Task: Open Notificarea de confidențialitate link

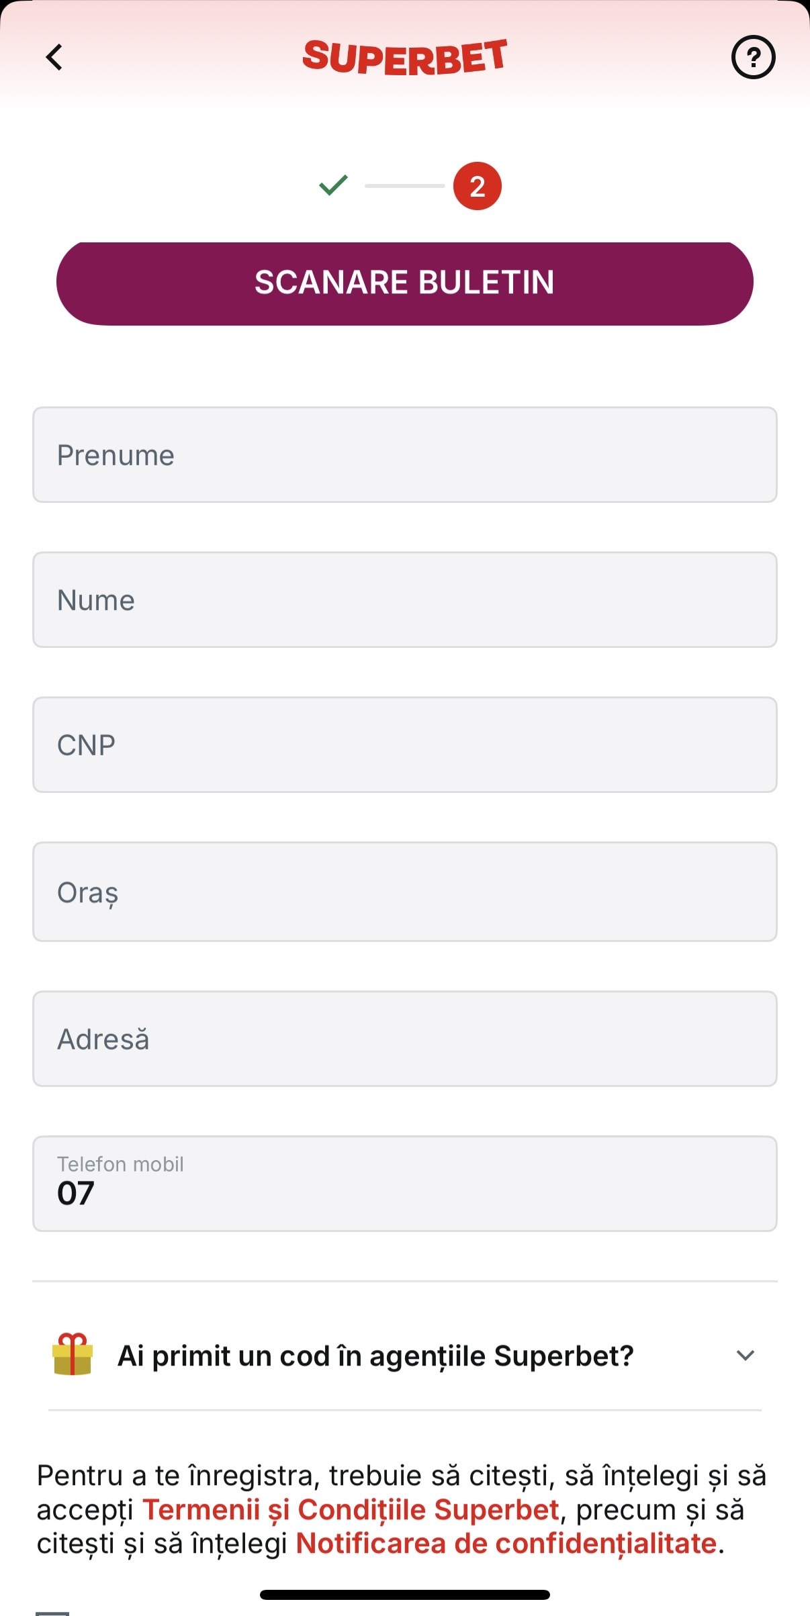Action: click(506, 1543)
